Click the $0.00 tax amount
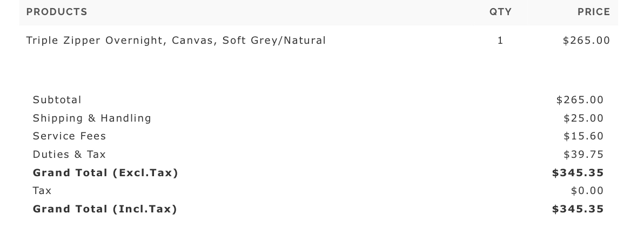This screenshot has width=637, height=227. [x=587, y=191]
